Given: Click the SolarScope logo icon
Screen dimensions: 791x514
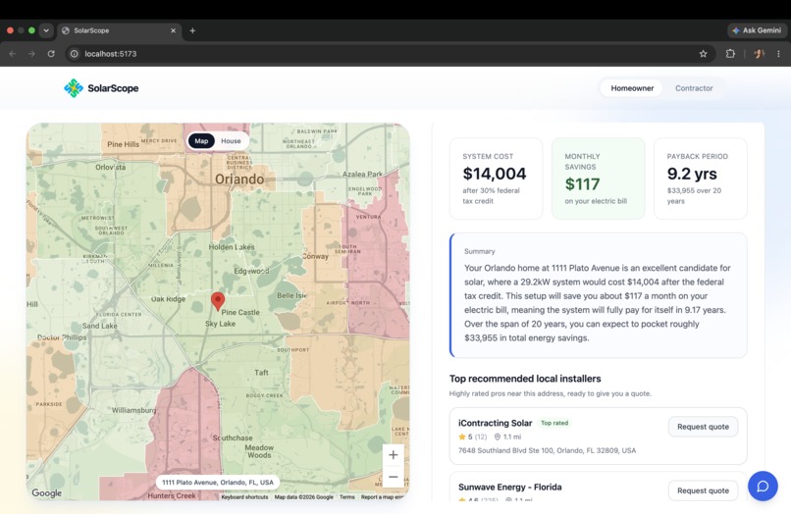Looking at the screenshot, I should (74, 88).
